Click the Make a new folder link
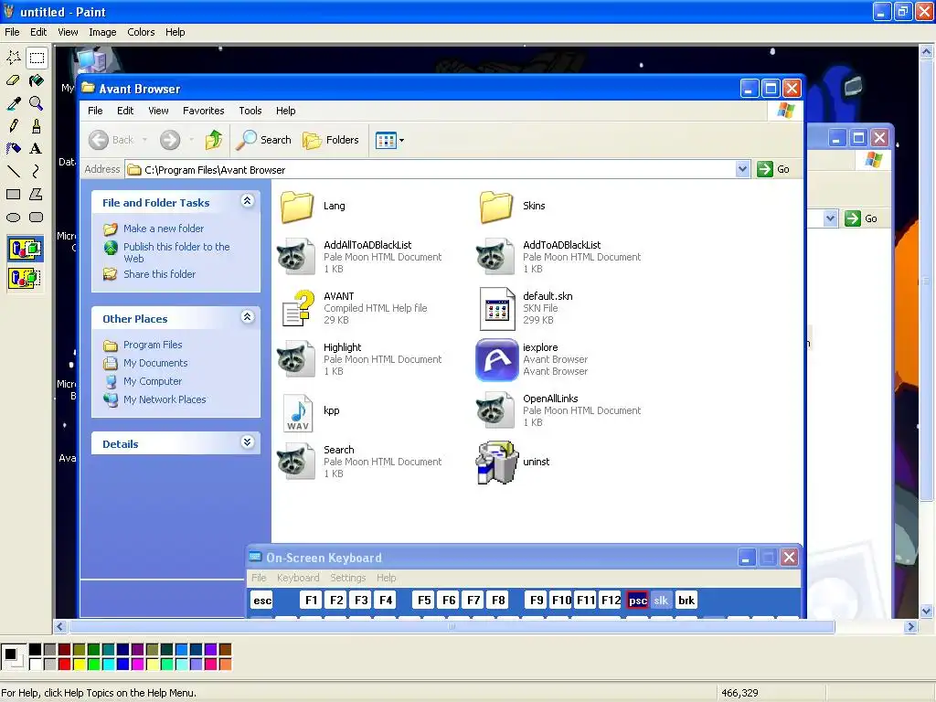Viewport: 936px width, 702px height. [163, 229]
